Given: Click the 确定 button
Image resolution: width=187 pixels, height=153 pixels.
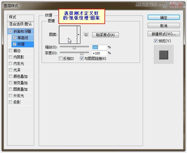Looking at the screenshot, I should point(164,18).
